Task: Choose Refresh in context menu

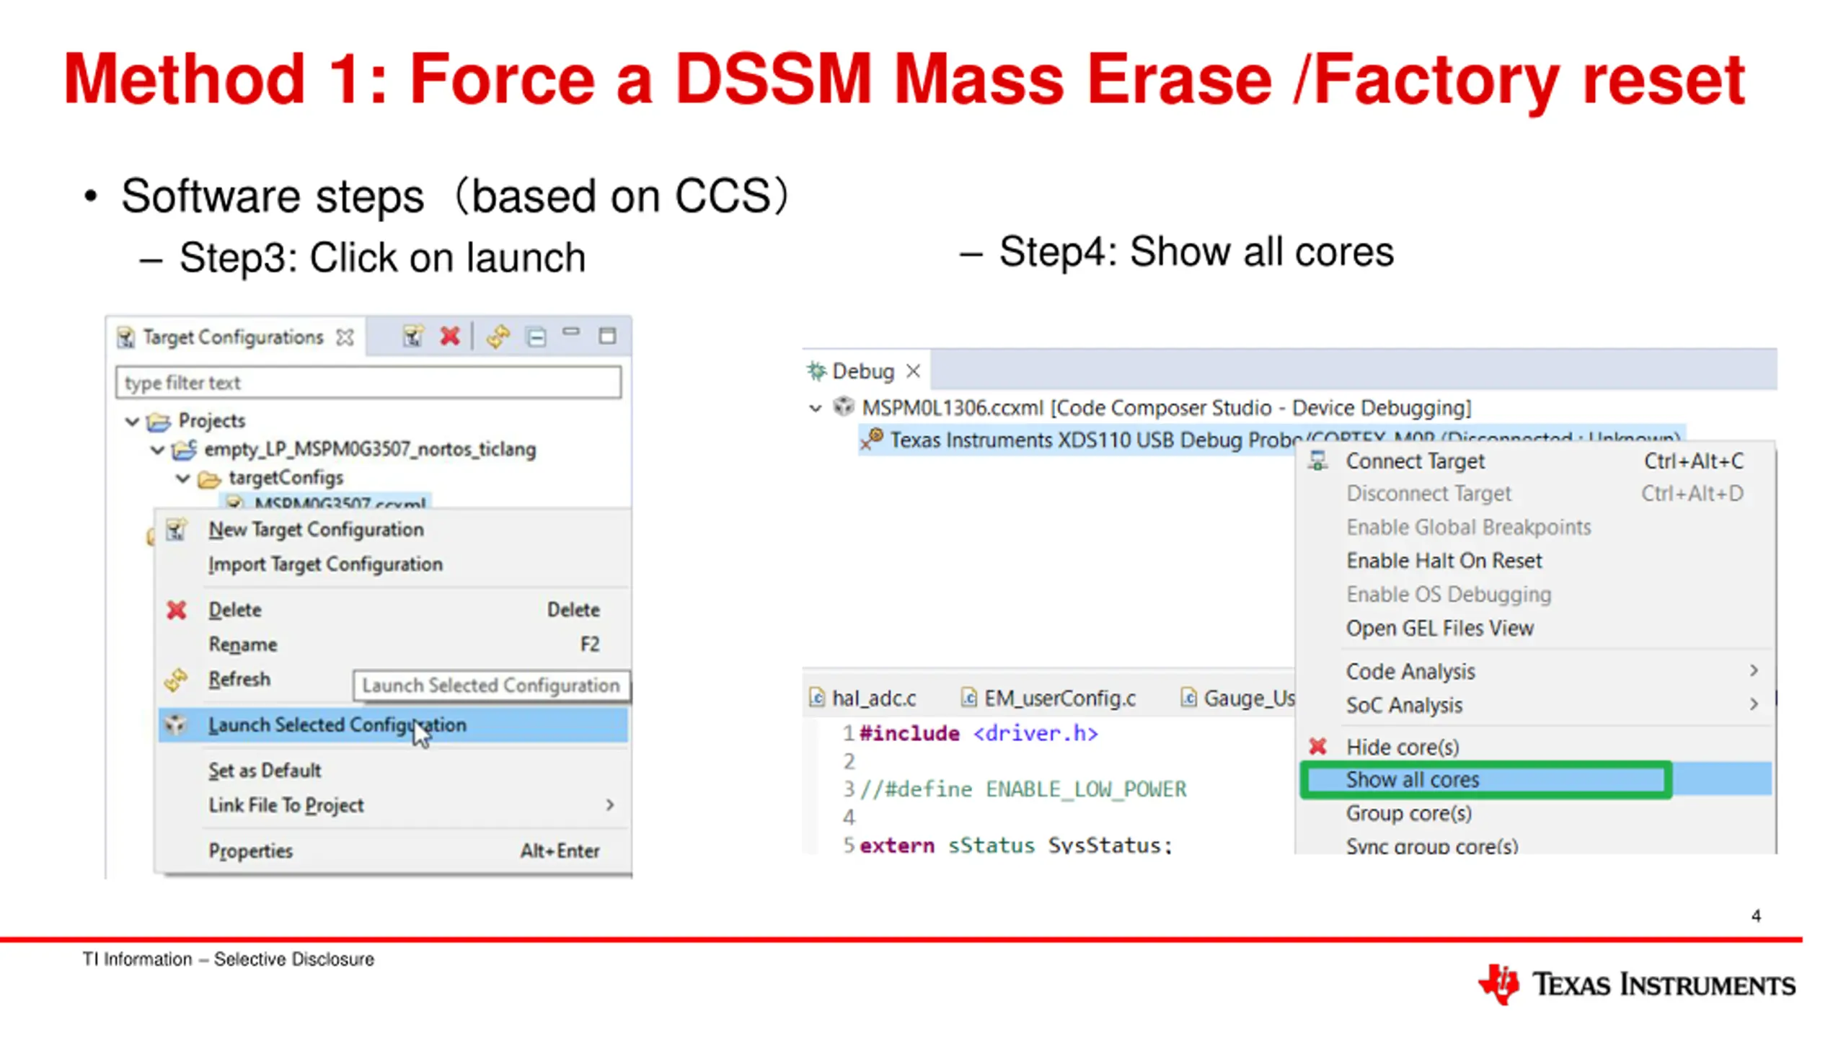Action: [239, 679]
